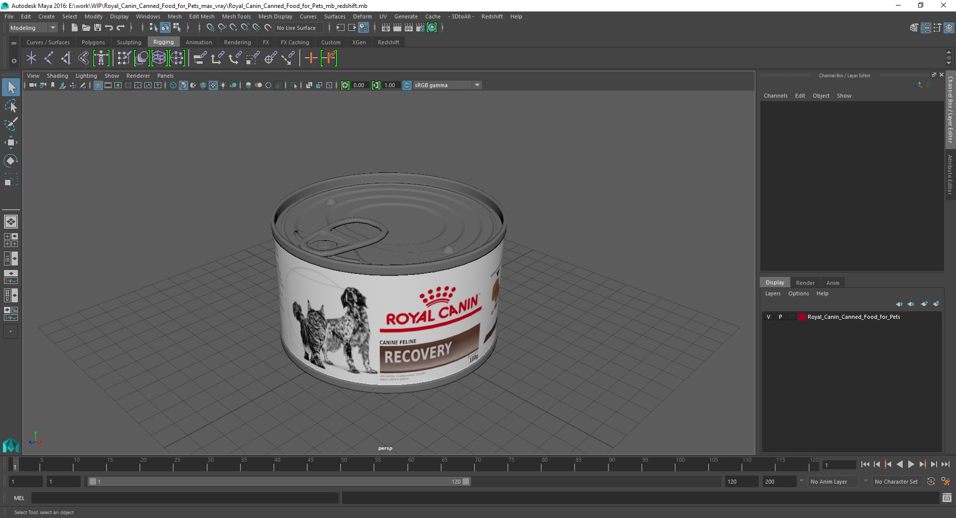Image resolution: width=956 pixels, height=518 pixels.
Task: Toggle wireframe shading in viewport toolbar
Action: pos(173,85)
